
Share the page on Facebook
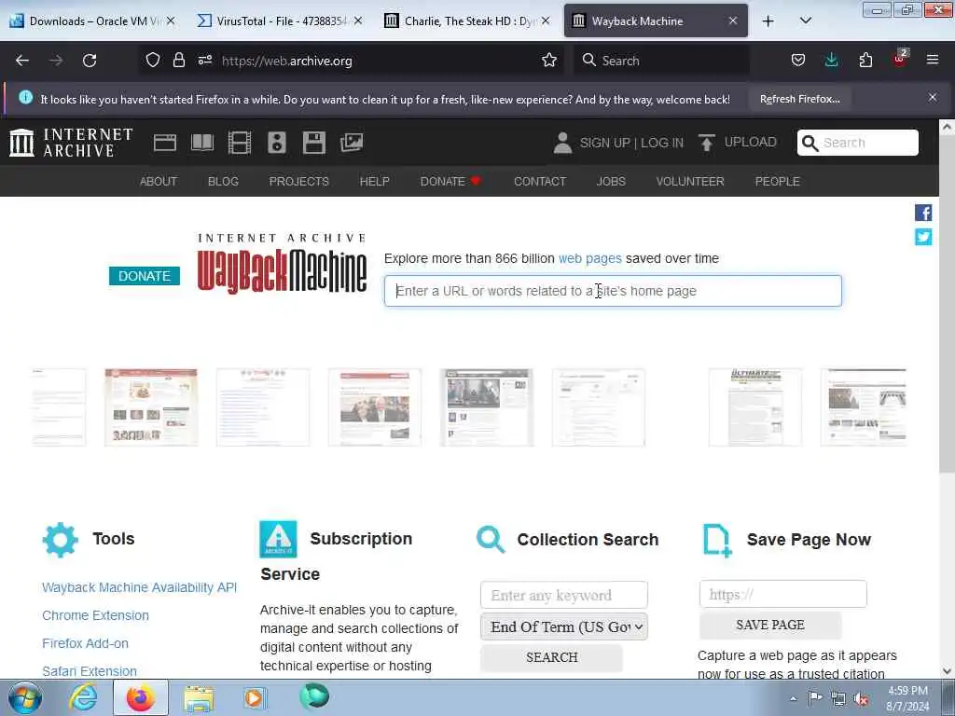point(923,213)
